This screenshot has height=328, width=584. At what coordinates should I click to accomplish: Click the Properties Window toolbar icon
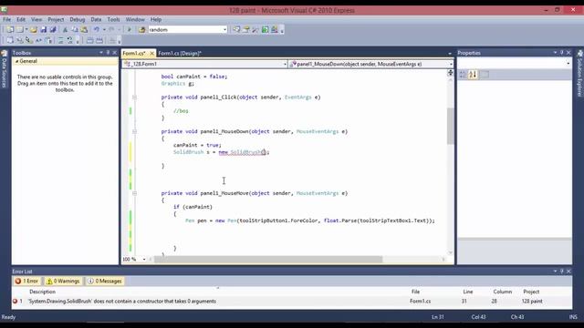(245, 30)
